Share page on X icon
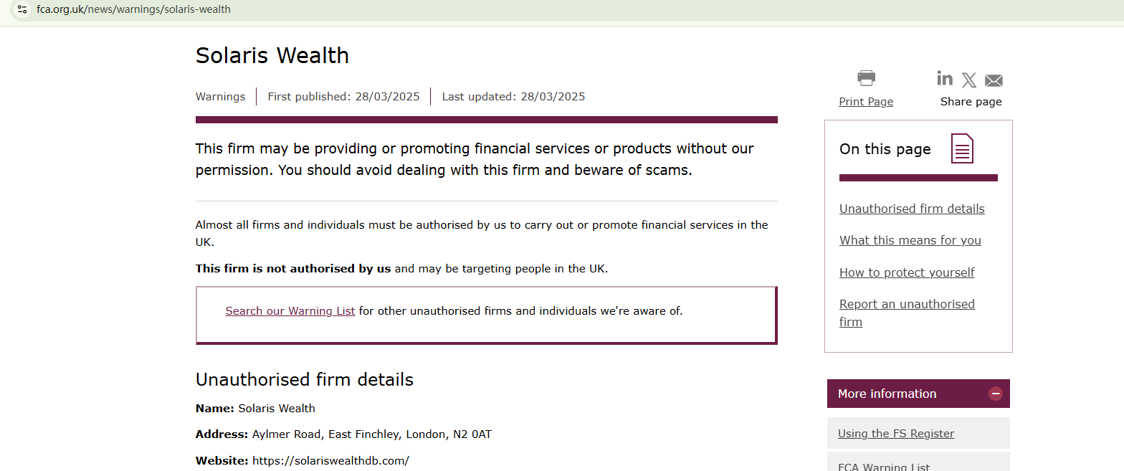Image resolution: width=1124 pixels, height=471 pixels. click(969, 80)
